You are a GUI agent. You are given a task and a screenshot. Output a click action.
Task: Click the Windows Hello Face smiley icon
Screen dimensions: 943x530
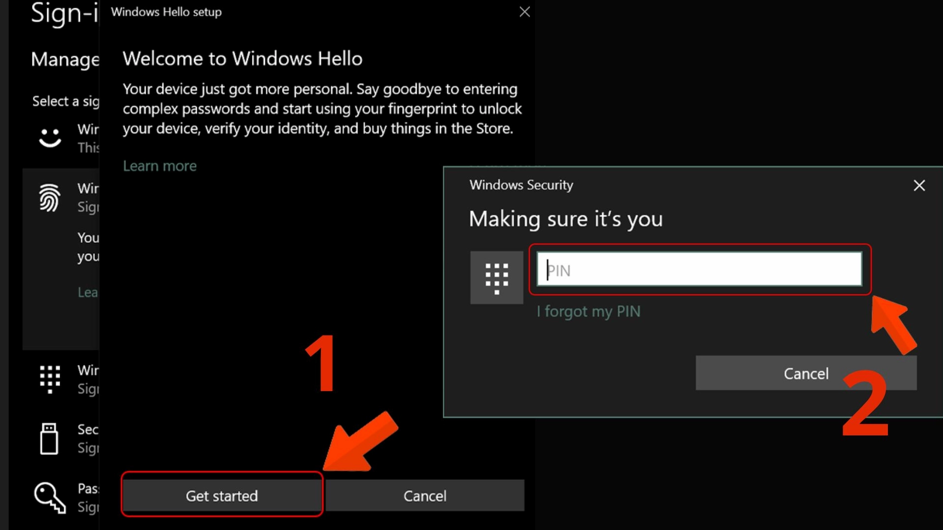[x=50, y=137]
